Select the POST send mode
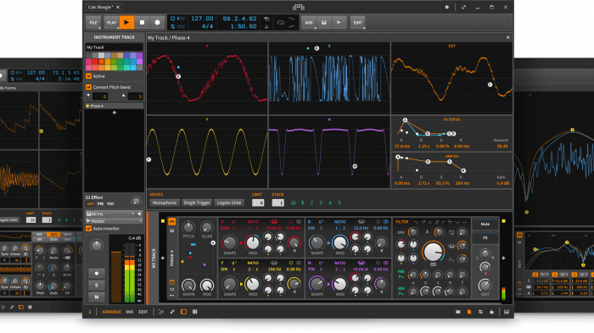 click(110, 204)
